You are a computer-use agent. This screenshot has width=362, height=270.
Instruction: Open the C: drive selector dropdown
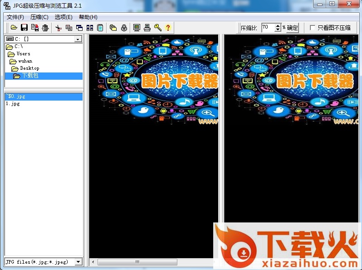[x=78, y=39]
